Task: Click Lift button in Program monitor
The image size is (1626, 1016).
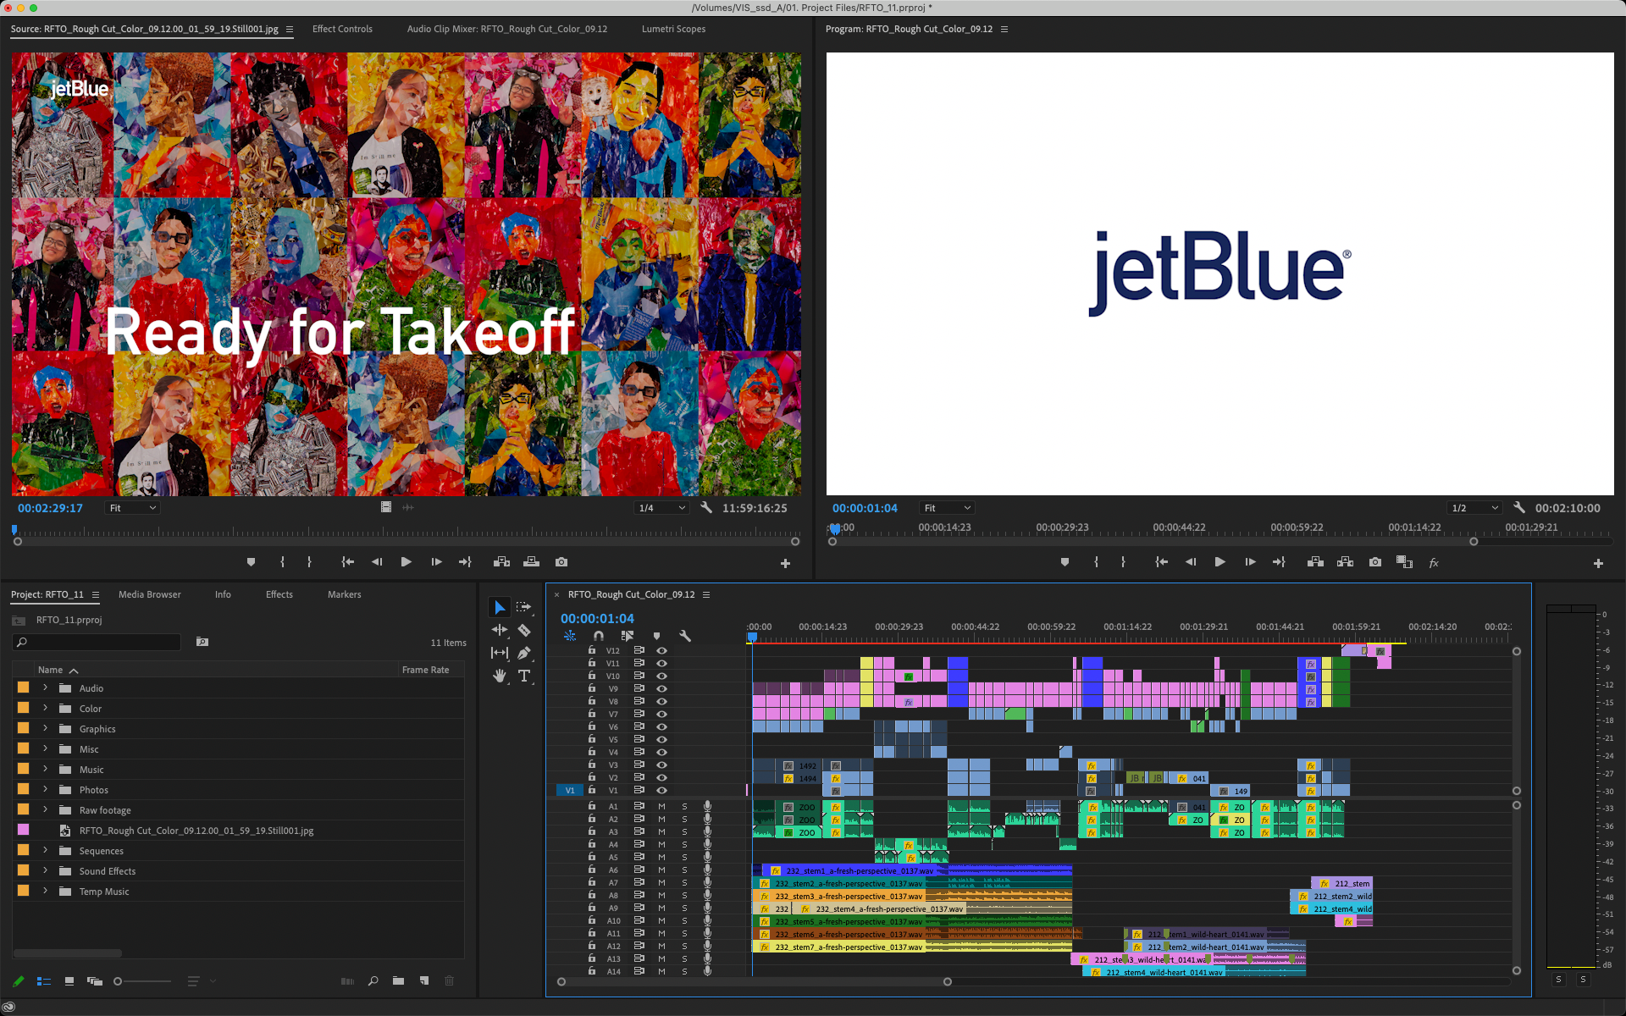Action: [x=1315, y=562]
